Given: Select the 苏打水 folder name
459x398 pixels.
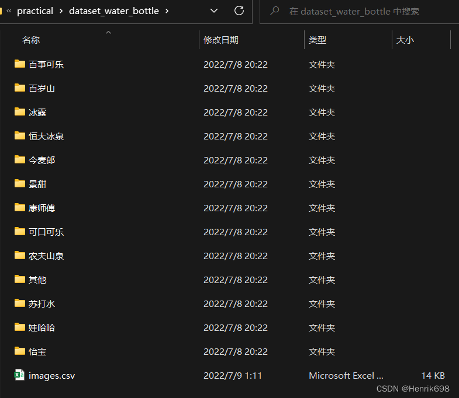Looking at the screenshot, I should [x=42, y=304].
